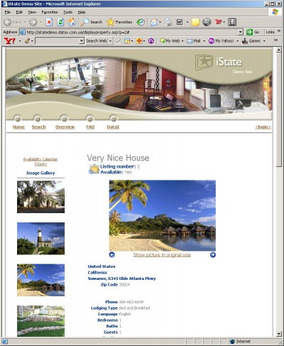Click the listing icon beside Listing number

coord(94,169)
